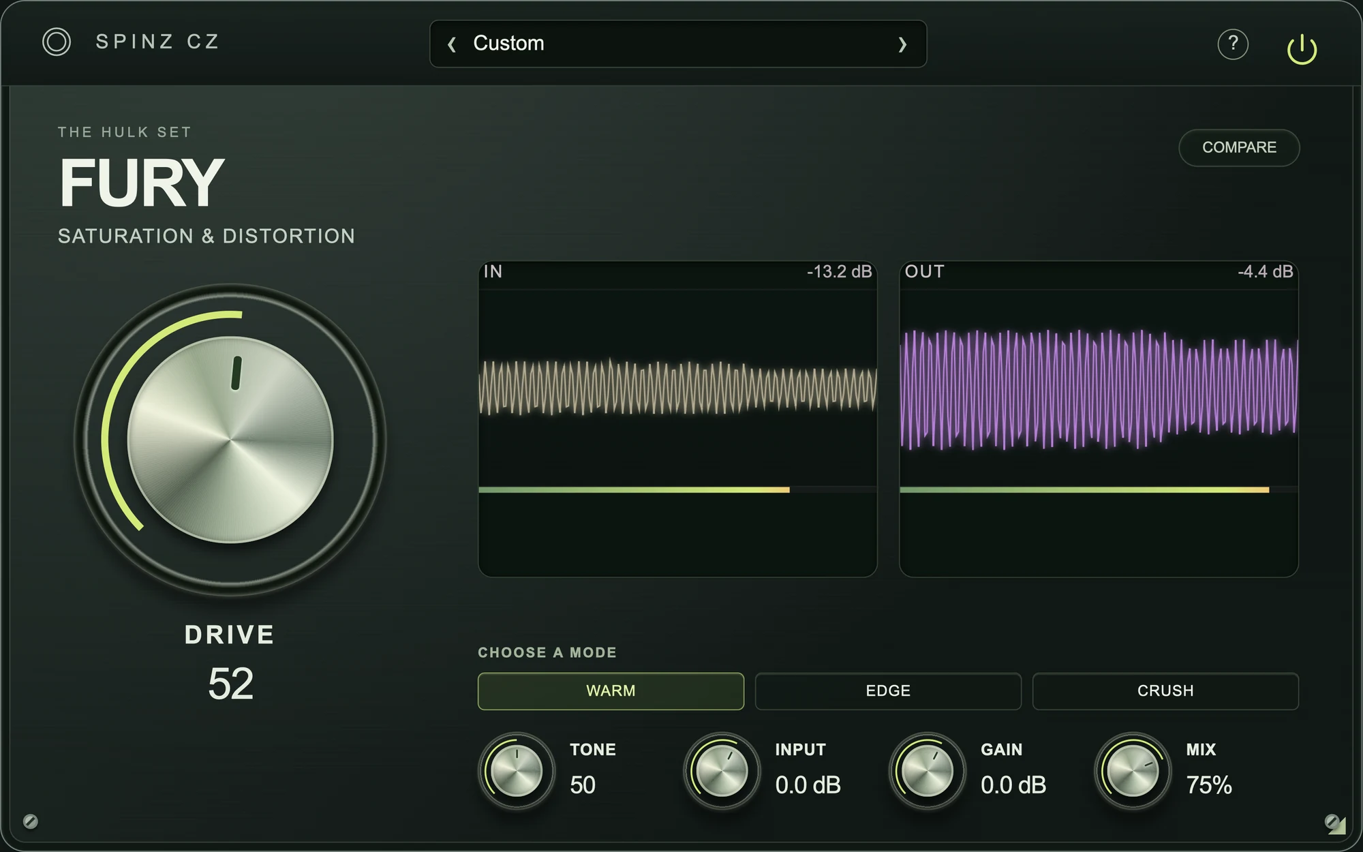Go to previous preset with left chevron

pos(451,44)
